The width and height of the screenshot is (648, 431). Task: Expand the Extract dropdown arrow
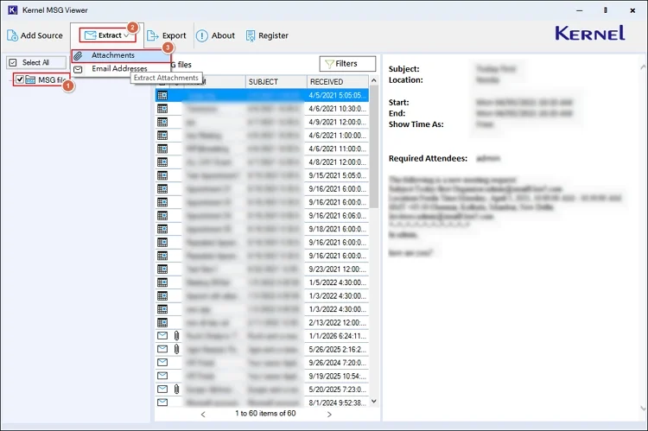pos(126,35)
